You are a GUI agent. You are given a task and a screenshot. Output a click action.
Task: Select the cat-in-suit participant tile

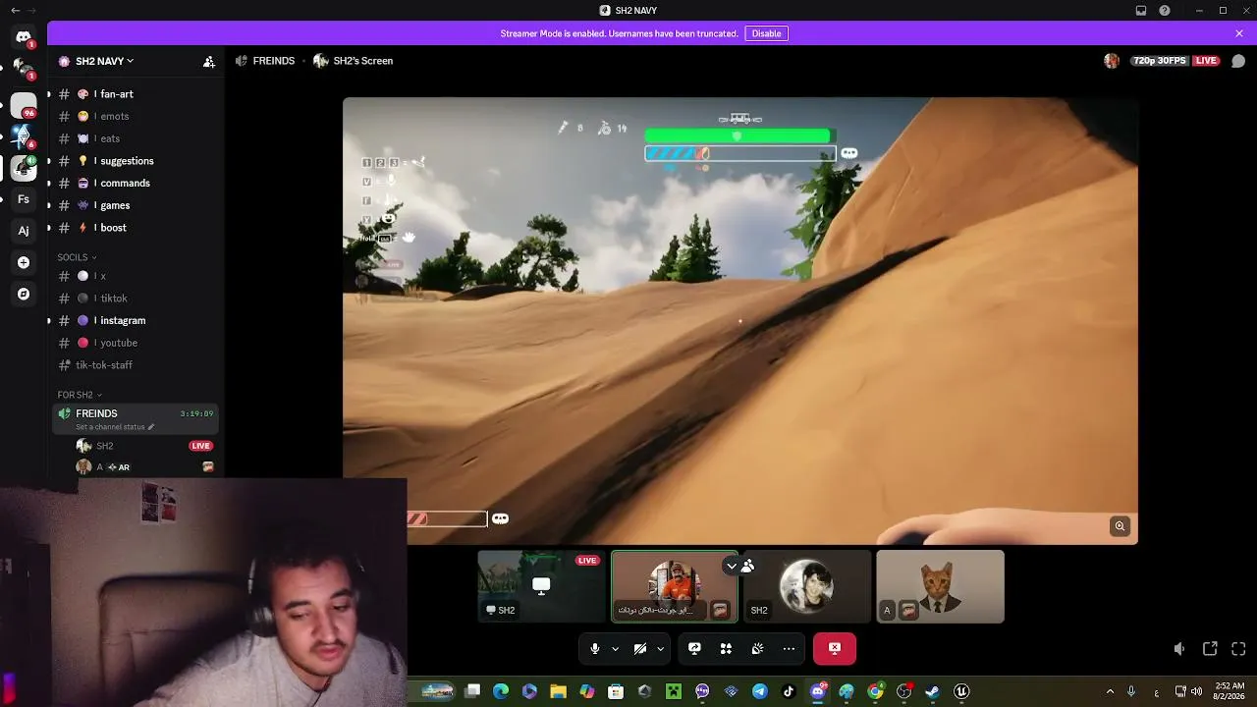pos(940,586)
